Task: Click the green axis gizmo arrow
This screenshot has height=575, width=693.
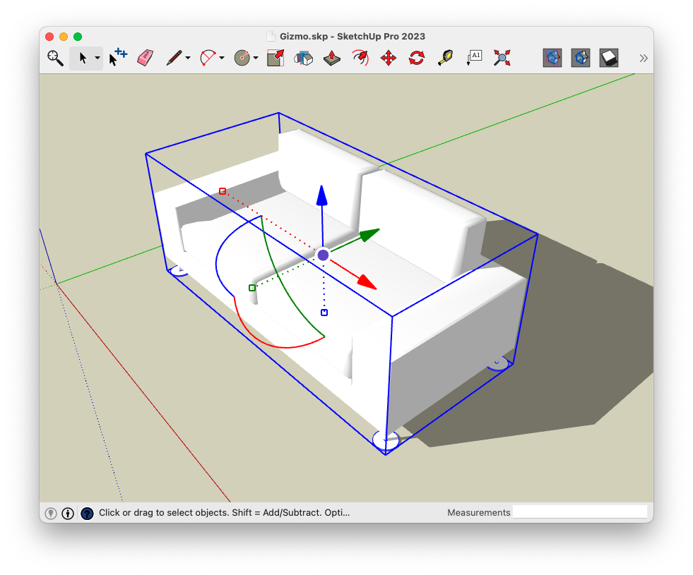Action: tap(368, 235)
